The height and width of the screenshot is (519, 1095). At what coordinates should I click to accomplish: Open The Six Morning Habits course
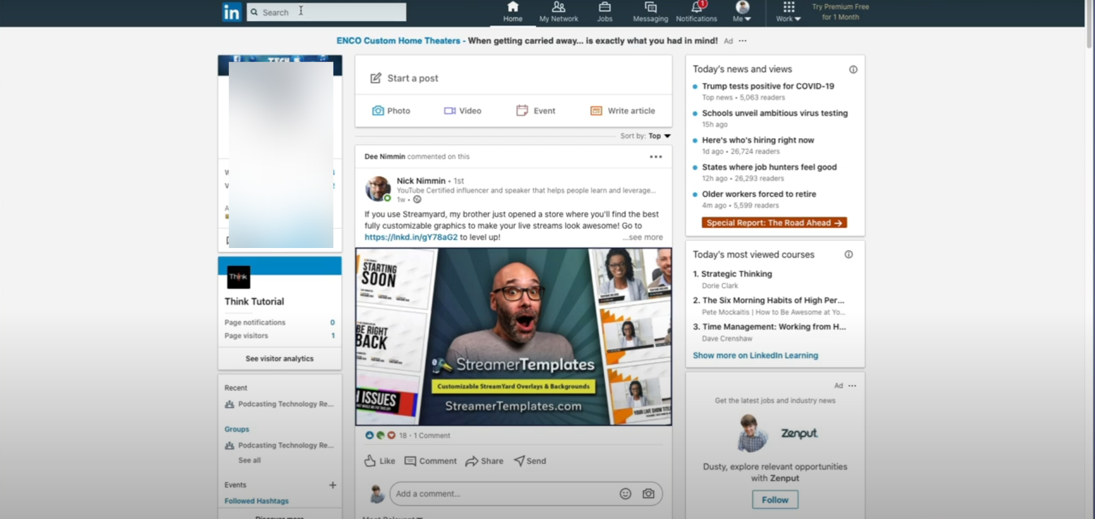click(x=773, y=300)
